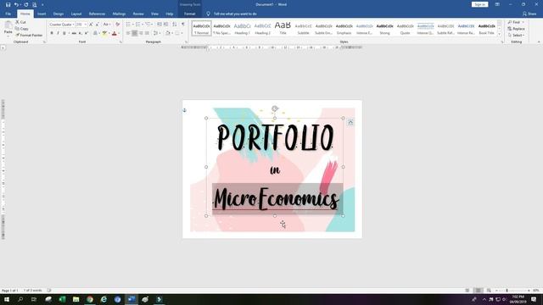Redo the last action
The height and width of the screenshot is (305, 543).
tap(26, 4)
